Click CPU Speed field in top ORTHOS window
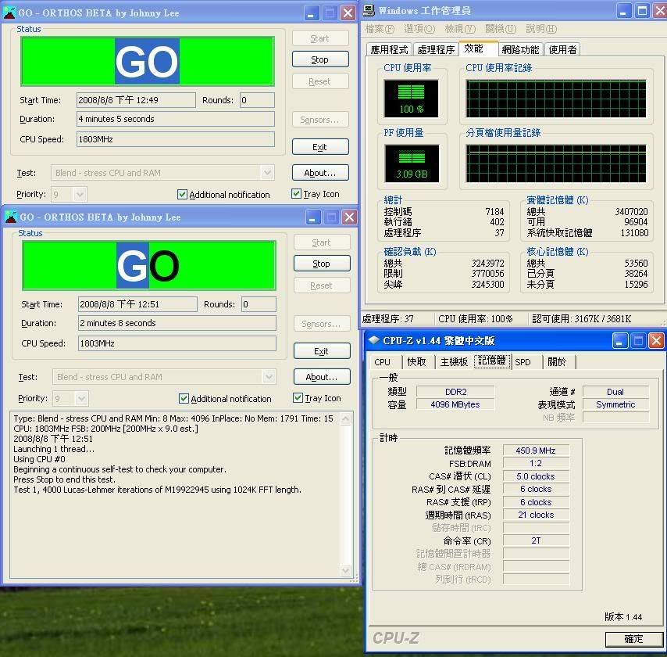The image size is (667, 657). tap(175, 139)
